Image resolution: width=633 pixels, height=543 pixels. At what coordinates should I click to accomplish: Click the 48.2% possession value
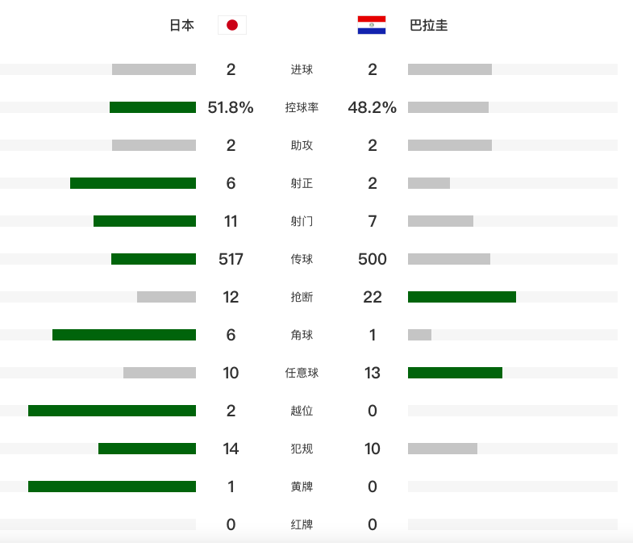point(373,107)
